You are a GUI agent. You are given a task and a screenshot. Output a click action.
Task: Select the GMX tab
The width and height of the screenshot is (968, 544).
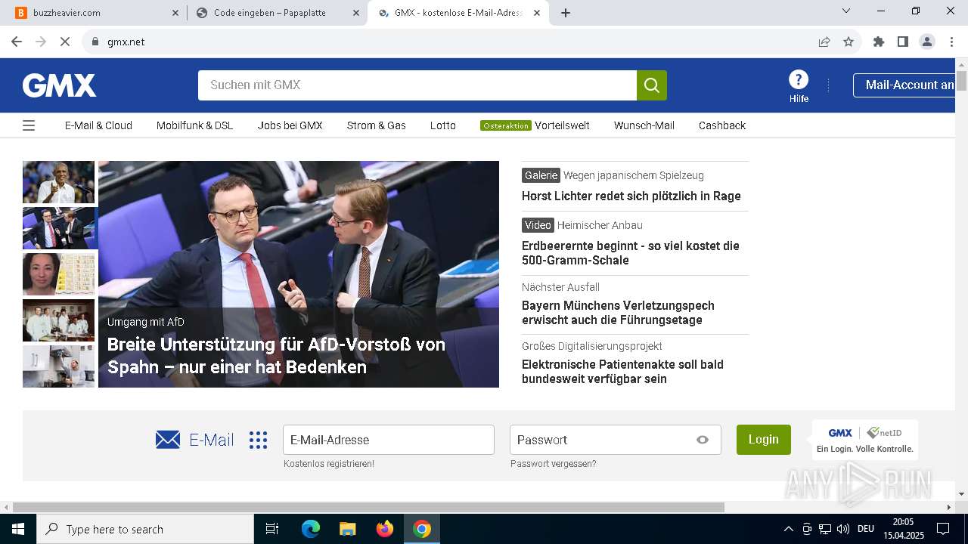(x=458, y=13)
